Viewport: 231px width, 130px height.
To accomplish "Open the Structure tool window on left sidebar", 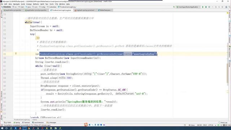I will [1, 96].
